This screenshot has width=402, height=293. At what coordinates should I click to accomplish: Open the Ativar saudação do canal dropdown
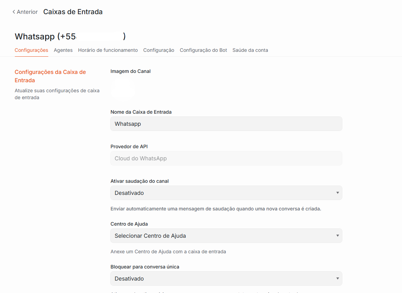click(226, 193)
